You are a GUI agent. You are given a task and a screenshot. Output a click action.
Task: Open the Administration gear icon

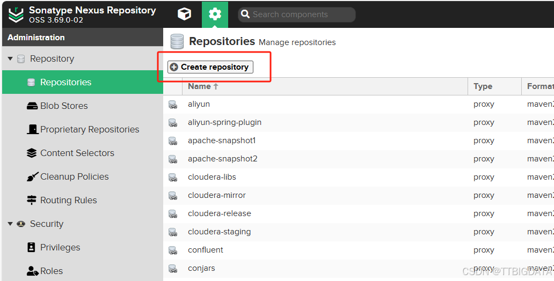pyautogui.click(x=215, y=14)
